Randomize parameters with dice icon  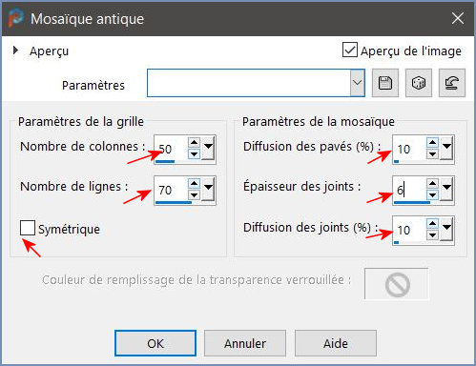[x=419, y=83]
